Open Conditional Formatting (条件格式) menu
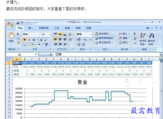The image size is (163, 119). [x=103, y=34]
